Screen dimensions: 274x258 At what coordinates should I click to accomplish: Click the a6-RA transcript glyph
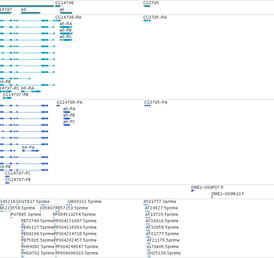(x=66, y=27)
